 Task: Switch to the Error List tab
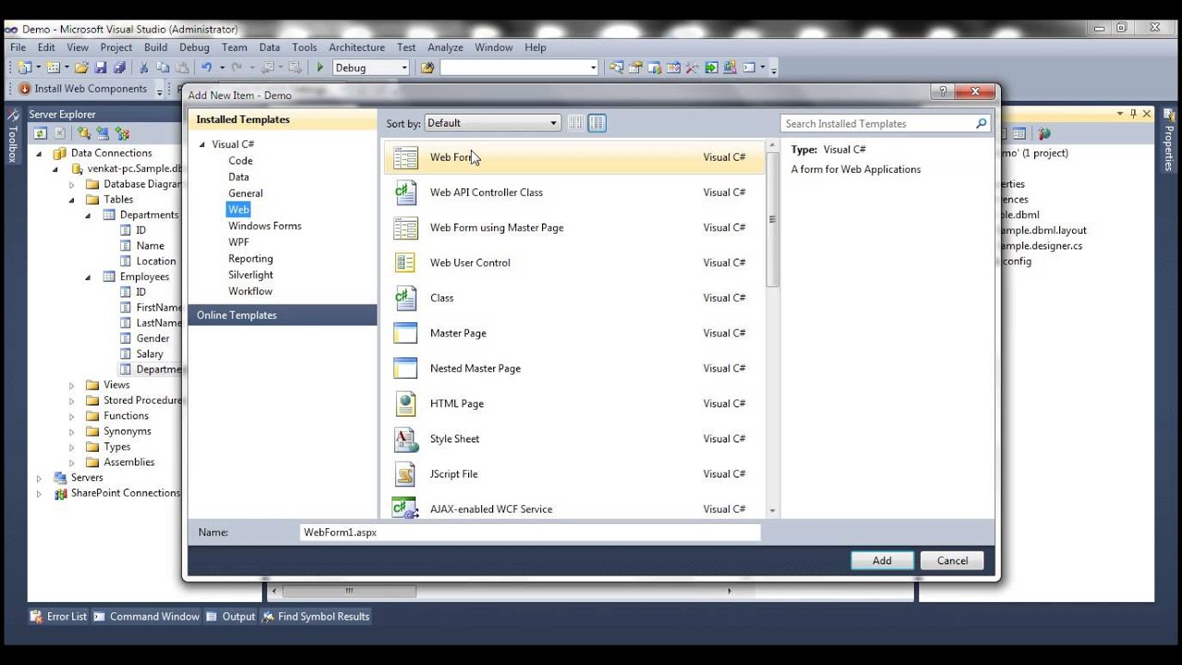(x=58, y=616)
